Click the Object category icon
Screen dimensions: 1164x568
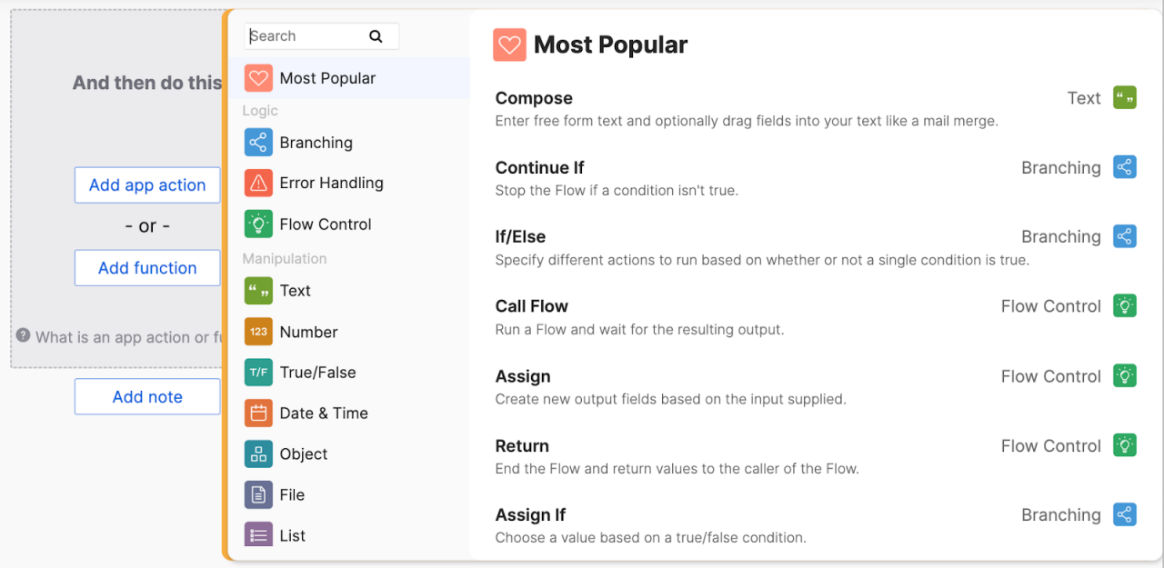tap(258, 454)
